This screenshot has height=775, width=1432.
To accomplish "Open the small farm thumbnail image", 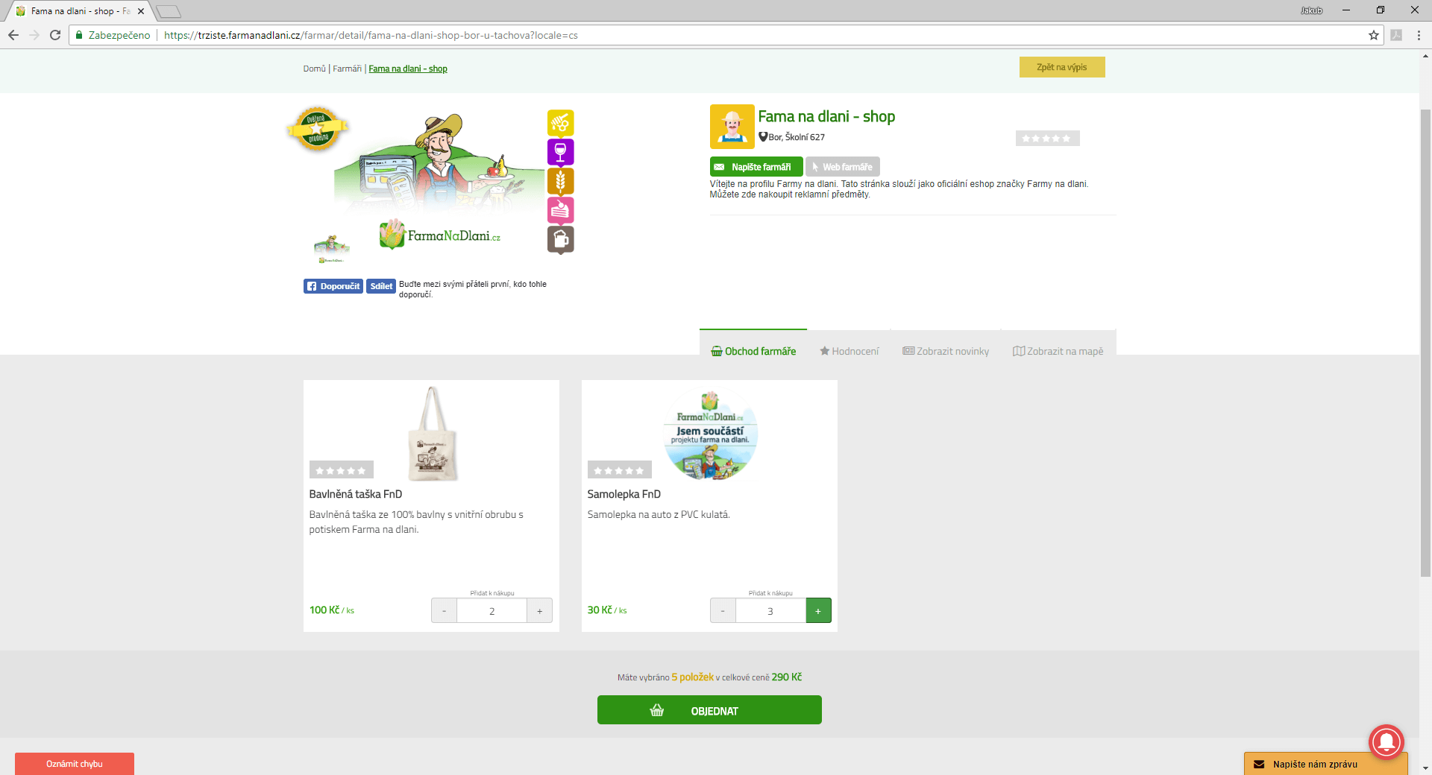I will point(331,248).
